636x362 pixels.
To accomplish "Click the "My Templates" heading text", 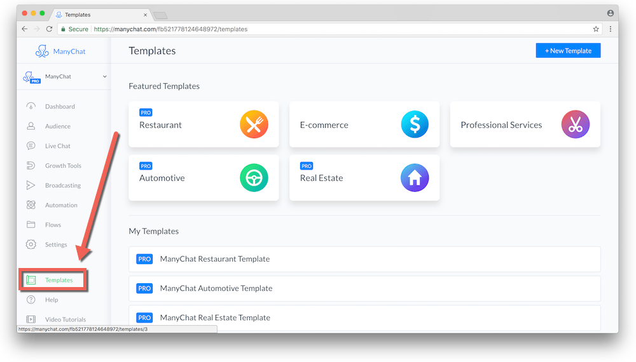I will pos(154,231).
